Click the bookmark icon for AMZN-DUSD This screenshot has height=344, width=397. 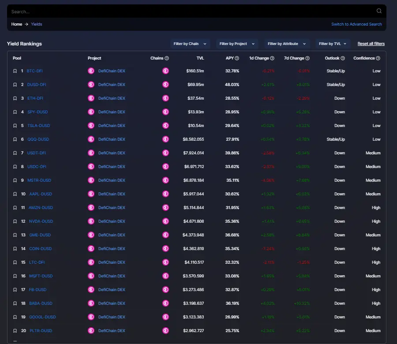[15, 208]
